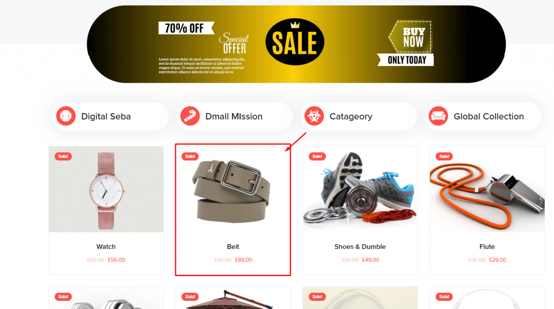Click the Sale! badge on Watch

(63, 156)
